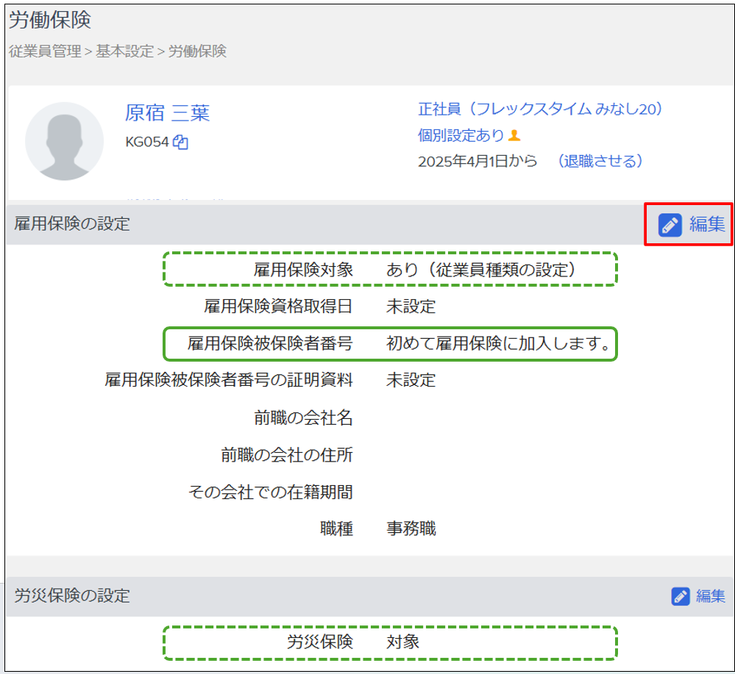
Task: Click the copy icon beside KG054
Action: click(x=181, y=143)
